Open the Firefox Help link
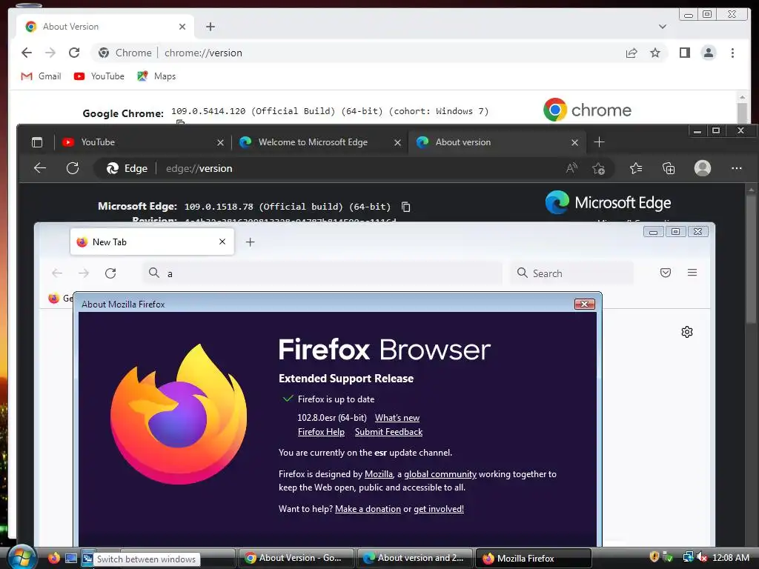 click(321, 432)
